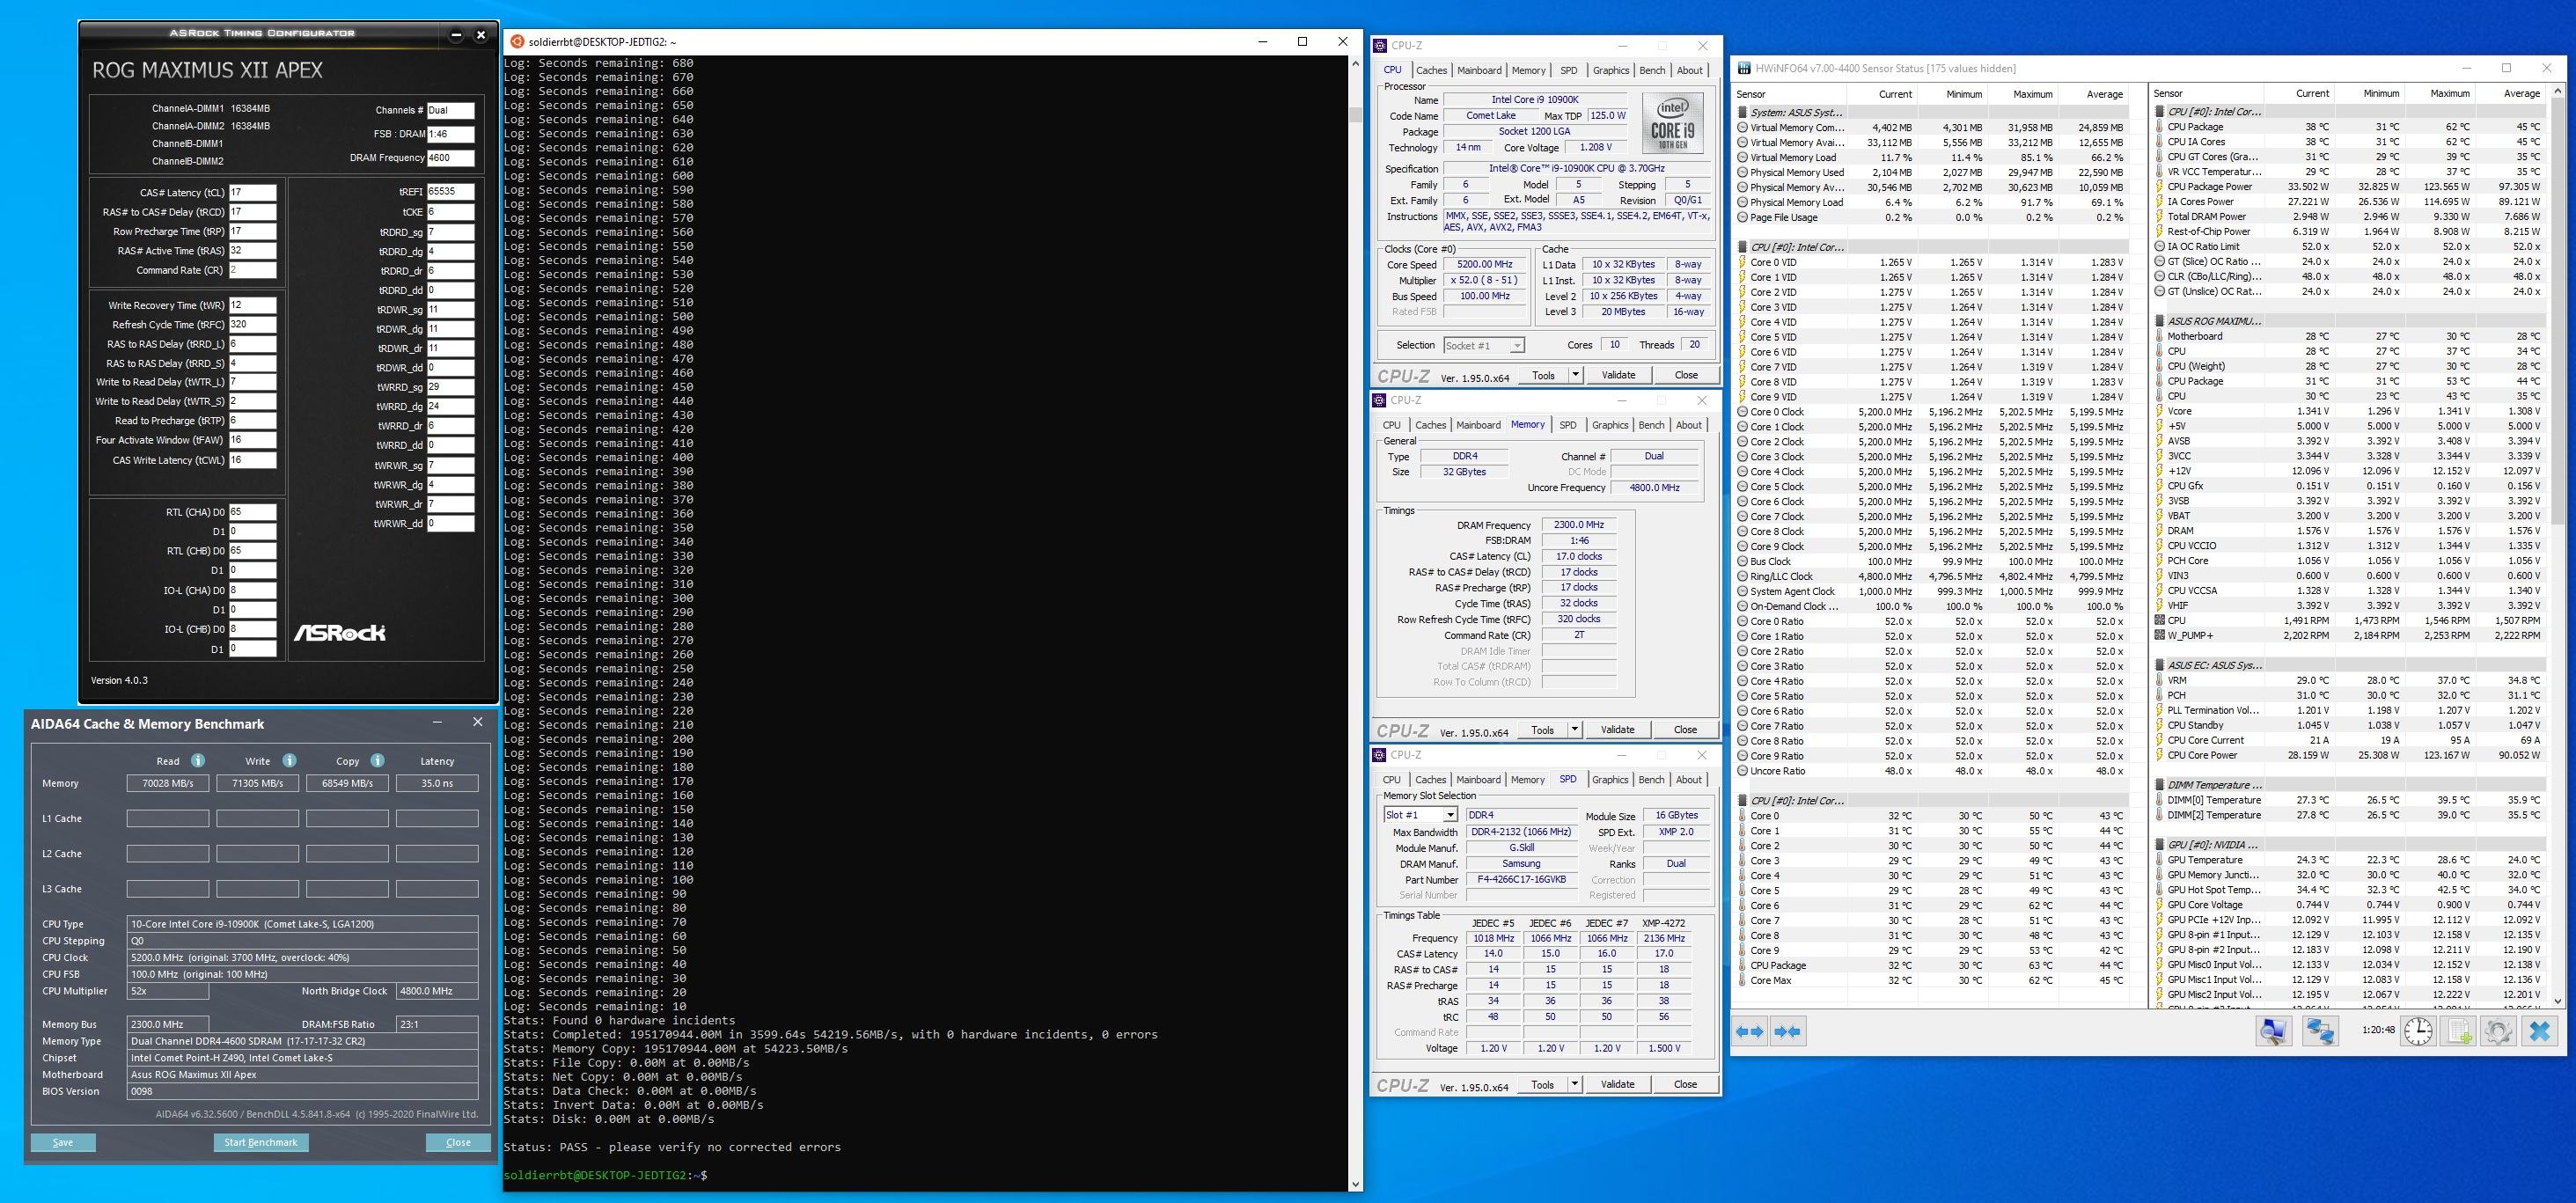2576x1203 pixels.
Task: Click the GPU [#0]: NVIDIA sensor group icon
Action: pyautogui.click(x=2160, y=845)
